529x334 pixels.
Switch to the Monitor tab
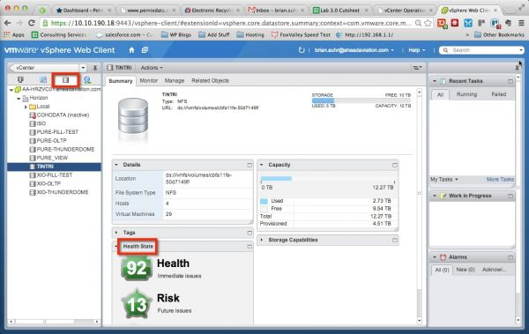point(149,81)
